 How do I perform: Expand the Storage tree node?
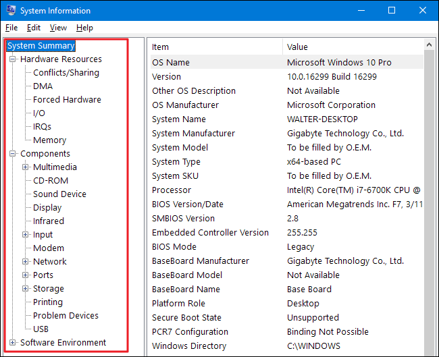pyautogui.click(x=26, y=289)
